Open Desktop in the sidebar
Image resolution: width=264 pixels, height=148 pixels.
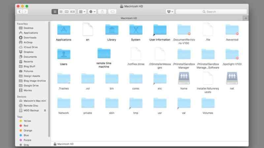click(x=28, y=28)
